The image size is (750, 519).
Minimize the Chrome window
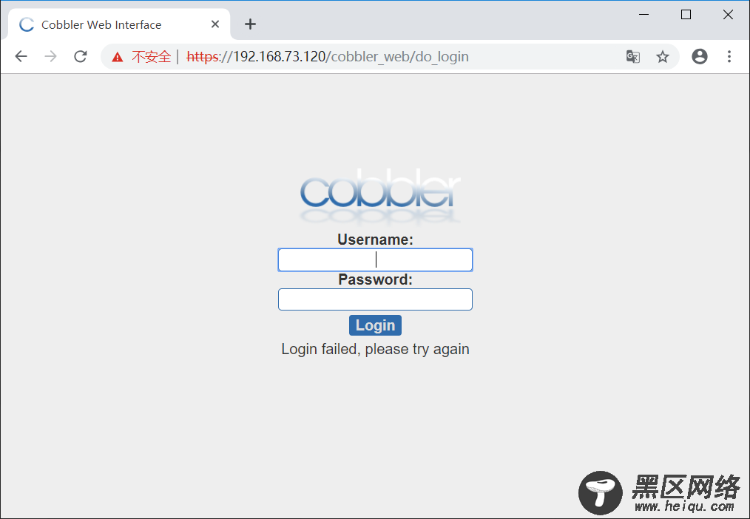pyautogui.click(x=643, y=15)
